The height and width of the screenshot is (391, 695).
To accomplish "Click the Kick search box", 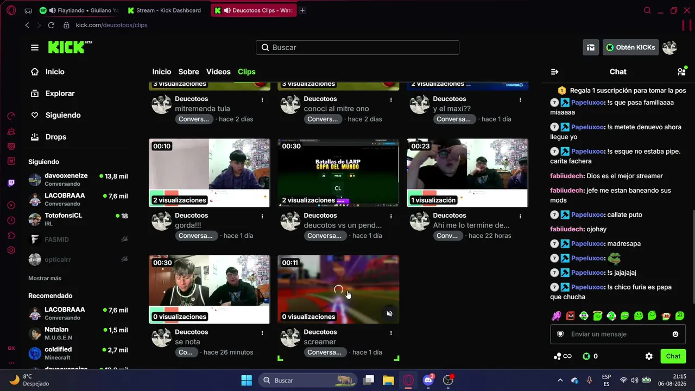I will (x=357, y=47).
